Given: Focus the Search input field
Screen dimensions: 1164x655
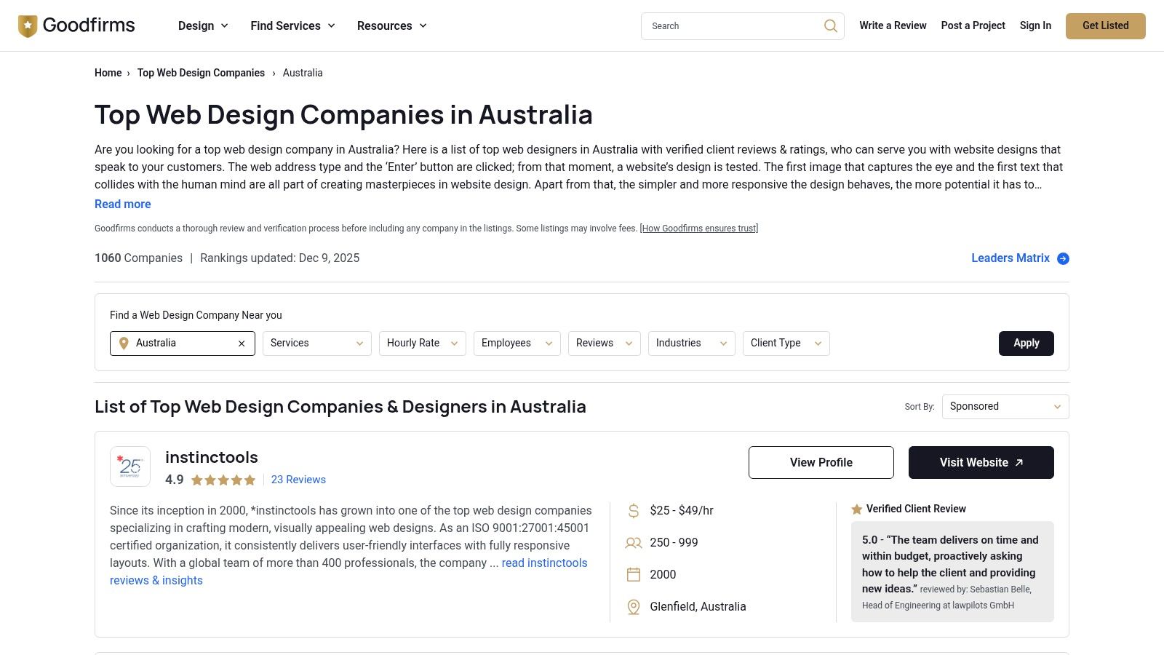Looking at the screenshot, I should pos(731,26).
